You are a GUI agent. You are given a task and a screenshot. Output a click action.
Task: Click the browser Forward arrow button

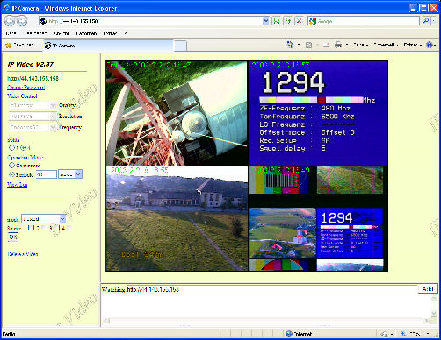pos(22,21)
